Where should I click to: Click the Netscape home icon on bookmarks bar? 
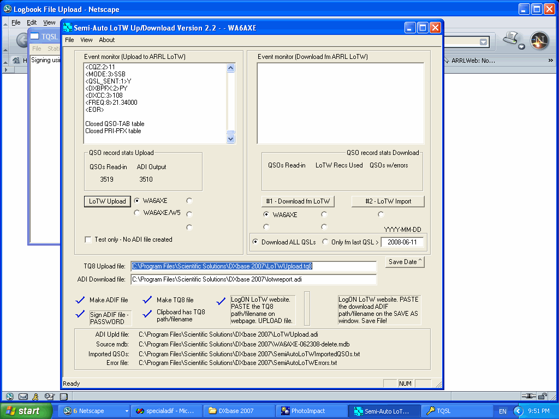tap(16, 60)
